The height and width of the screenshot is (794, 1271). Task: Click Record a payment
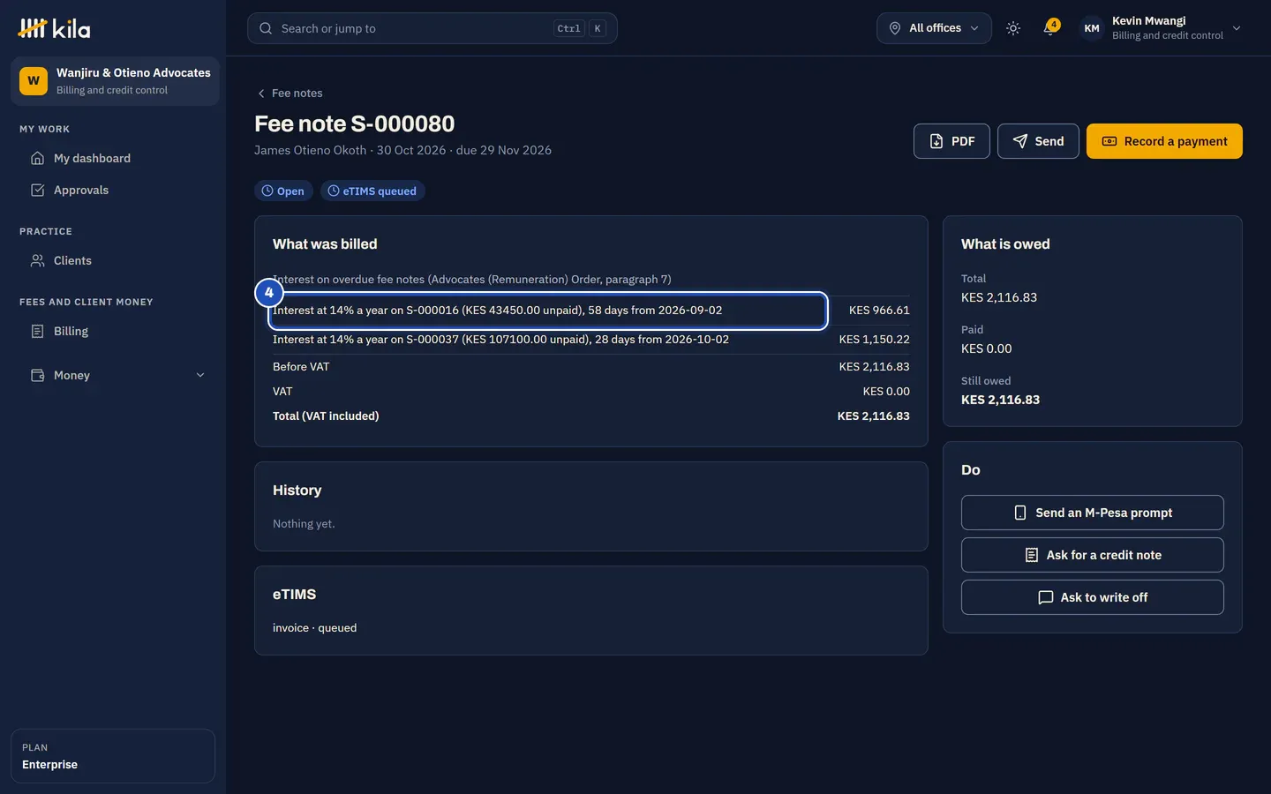click(x=1164, y=141)
